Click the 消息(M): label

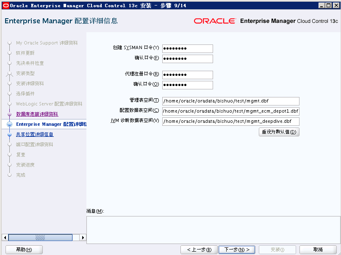click(x=95, y=211)
